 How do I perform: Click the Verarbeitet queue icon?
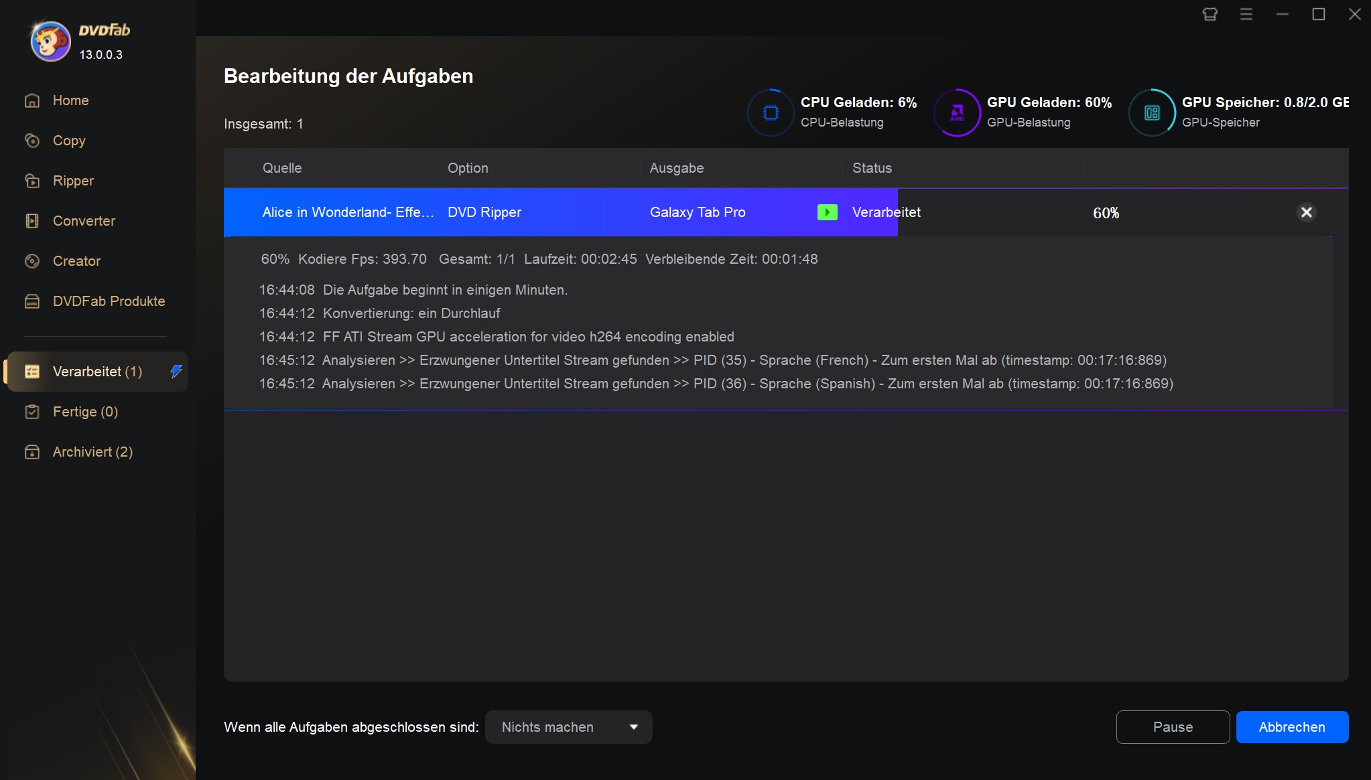click(x=32, y=372)
